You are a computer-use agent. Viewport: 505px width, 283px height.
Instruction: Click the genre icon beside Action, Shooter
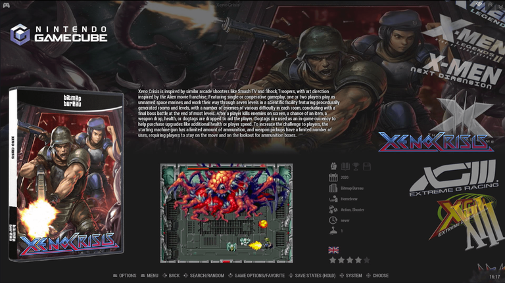(333, 209)
